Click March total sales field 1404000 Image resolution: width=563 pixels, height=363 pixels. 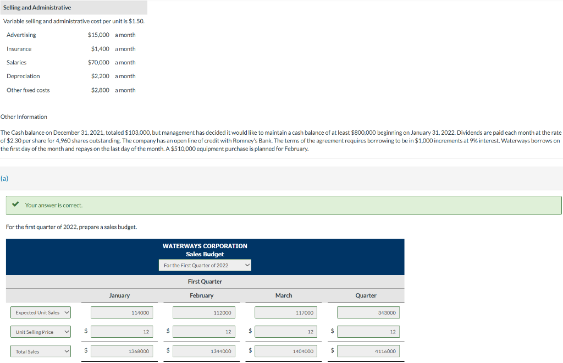point(286,351)
